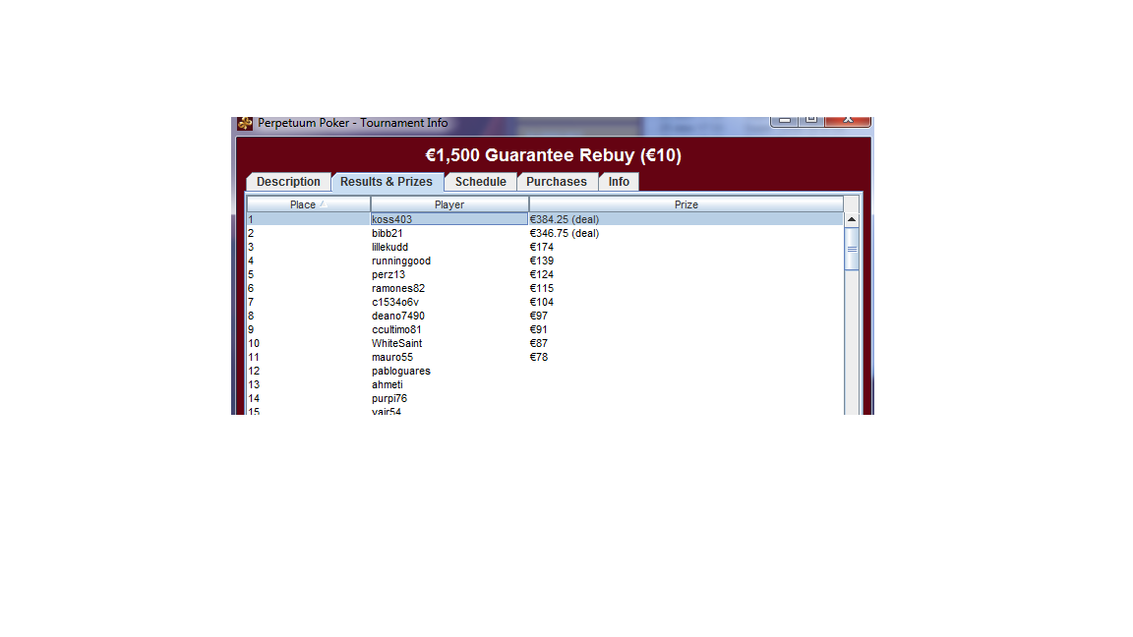1133x637 pixels.
Task: Select the Info tab
Action: (x=619, y=182)
